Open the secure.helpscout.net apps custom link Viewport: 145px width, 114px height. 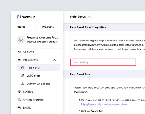tap(104, 104)
